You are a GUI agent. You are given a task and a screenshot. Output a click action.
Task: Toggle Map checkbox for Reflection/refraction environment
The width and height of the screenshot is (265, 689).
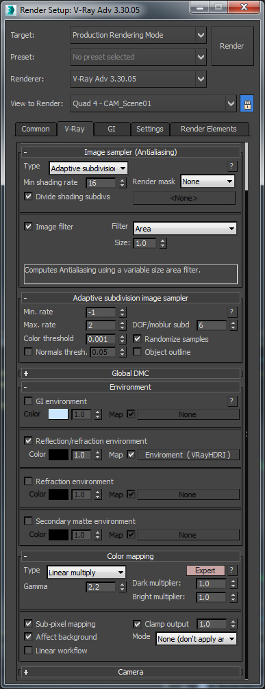click(131, 454)
